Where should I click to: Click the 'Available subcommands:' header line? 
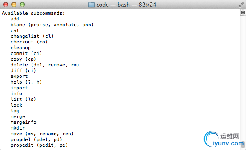33,13
